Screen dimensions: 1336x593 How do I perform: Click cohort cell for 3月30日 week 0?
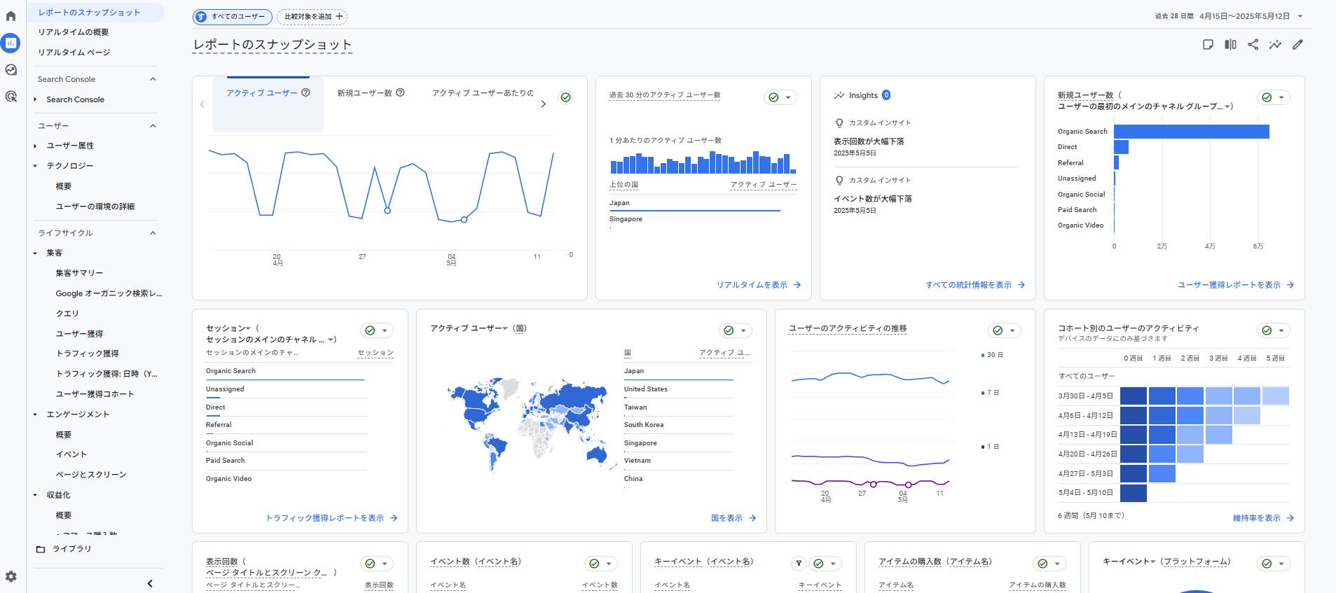[1134, 396]
